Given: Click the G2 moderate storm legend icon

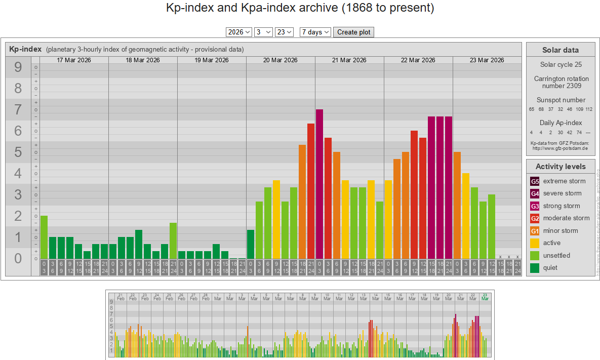Looking at the screenshot, I should [535, 218].
